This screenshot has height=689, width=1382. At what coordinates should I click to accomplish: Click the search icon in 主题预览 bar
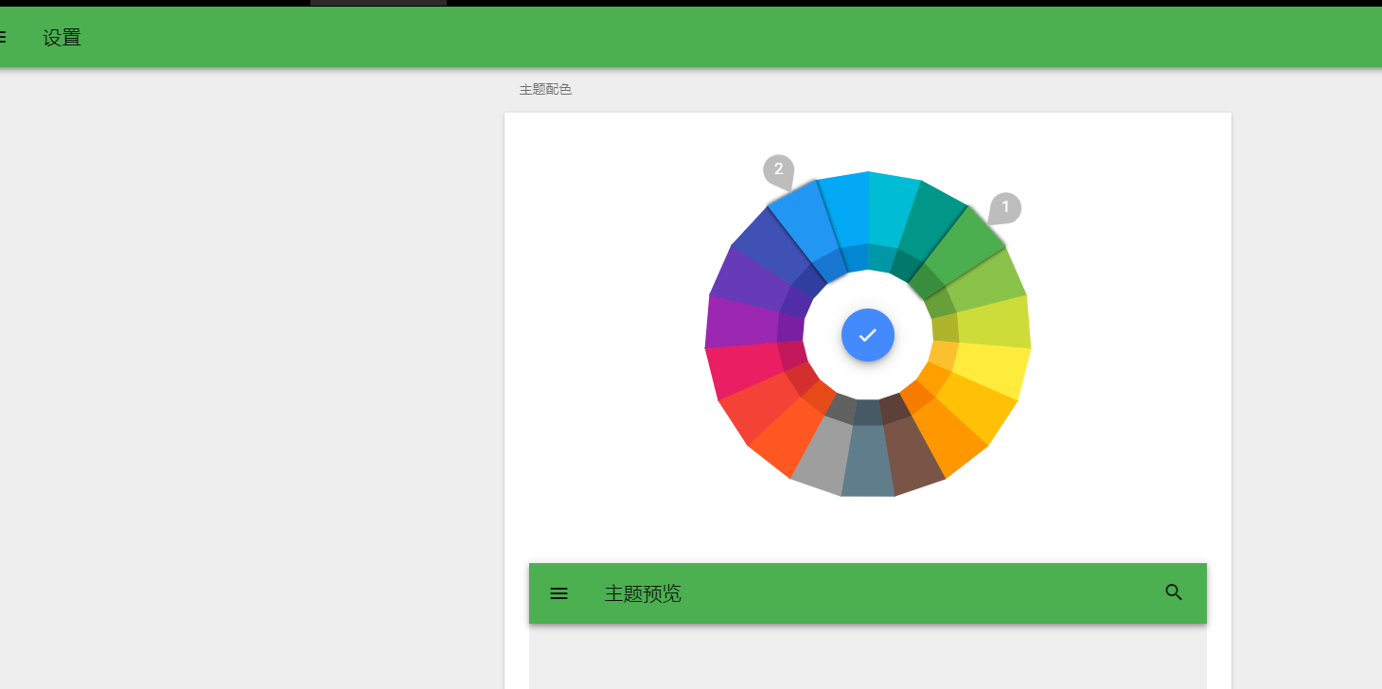(1174, 592)
